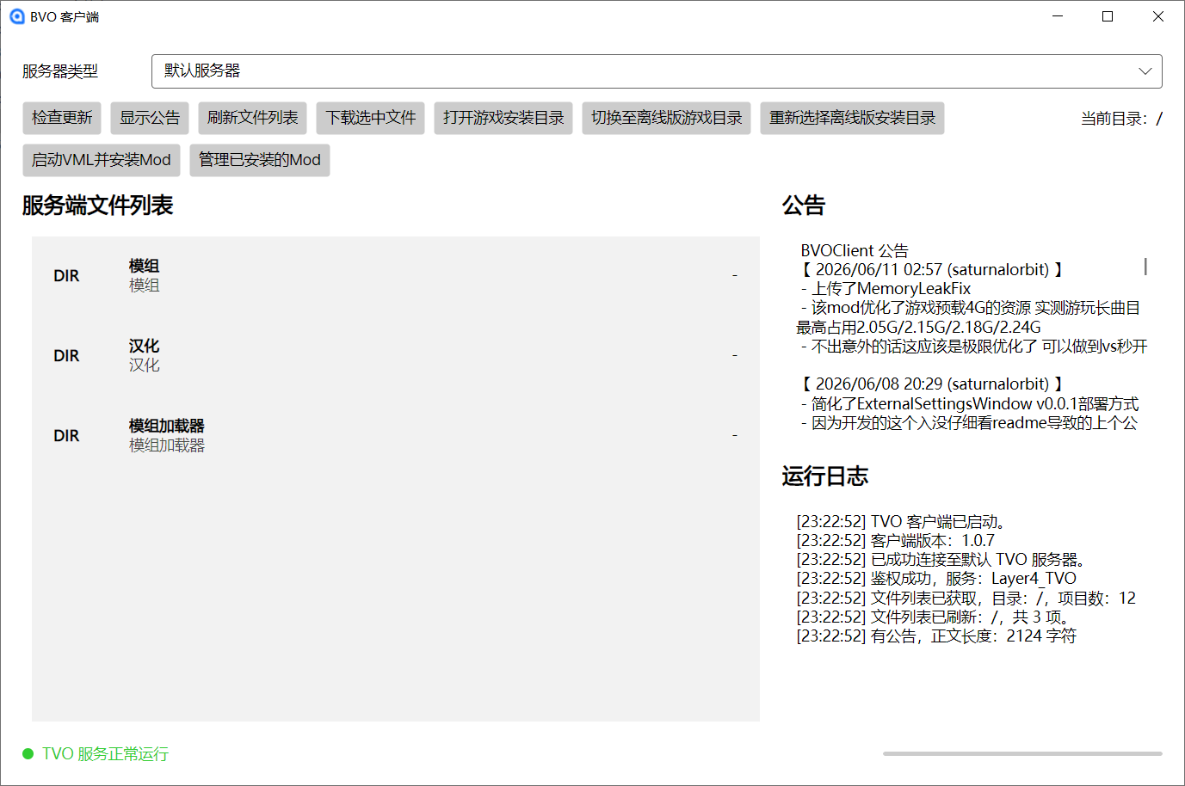1185x786 pixels.
Task: Click the 当前目录: / label
Action: [x=1121, y=119]
